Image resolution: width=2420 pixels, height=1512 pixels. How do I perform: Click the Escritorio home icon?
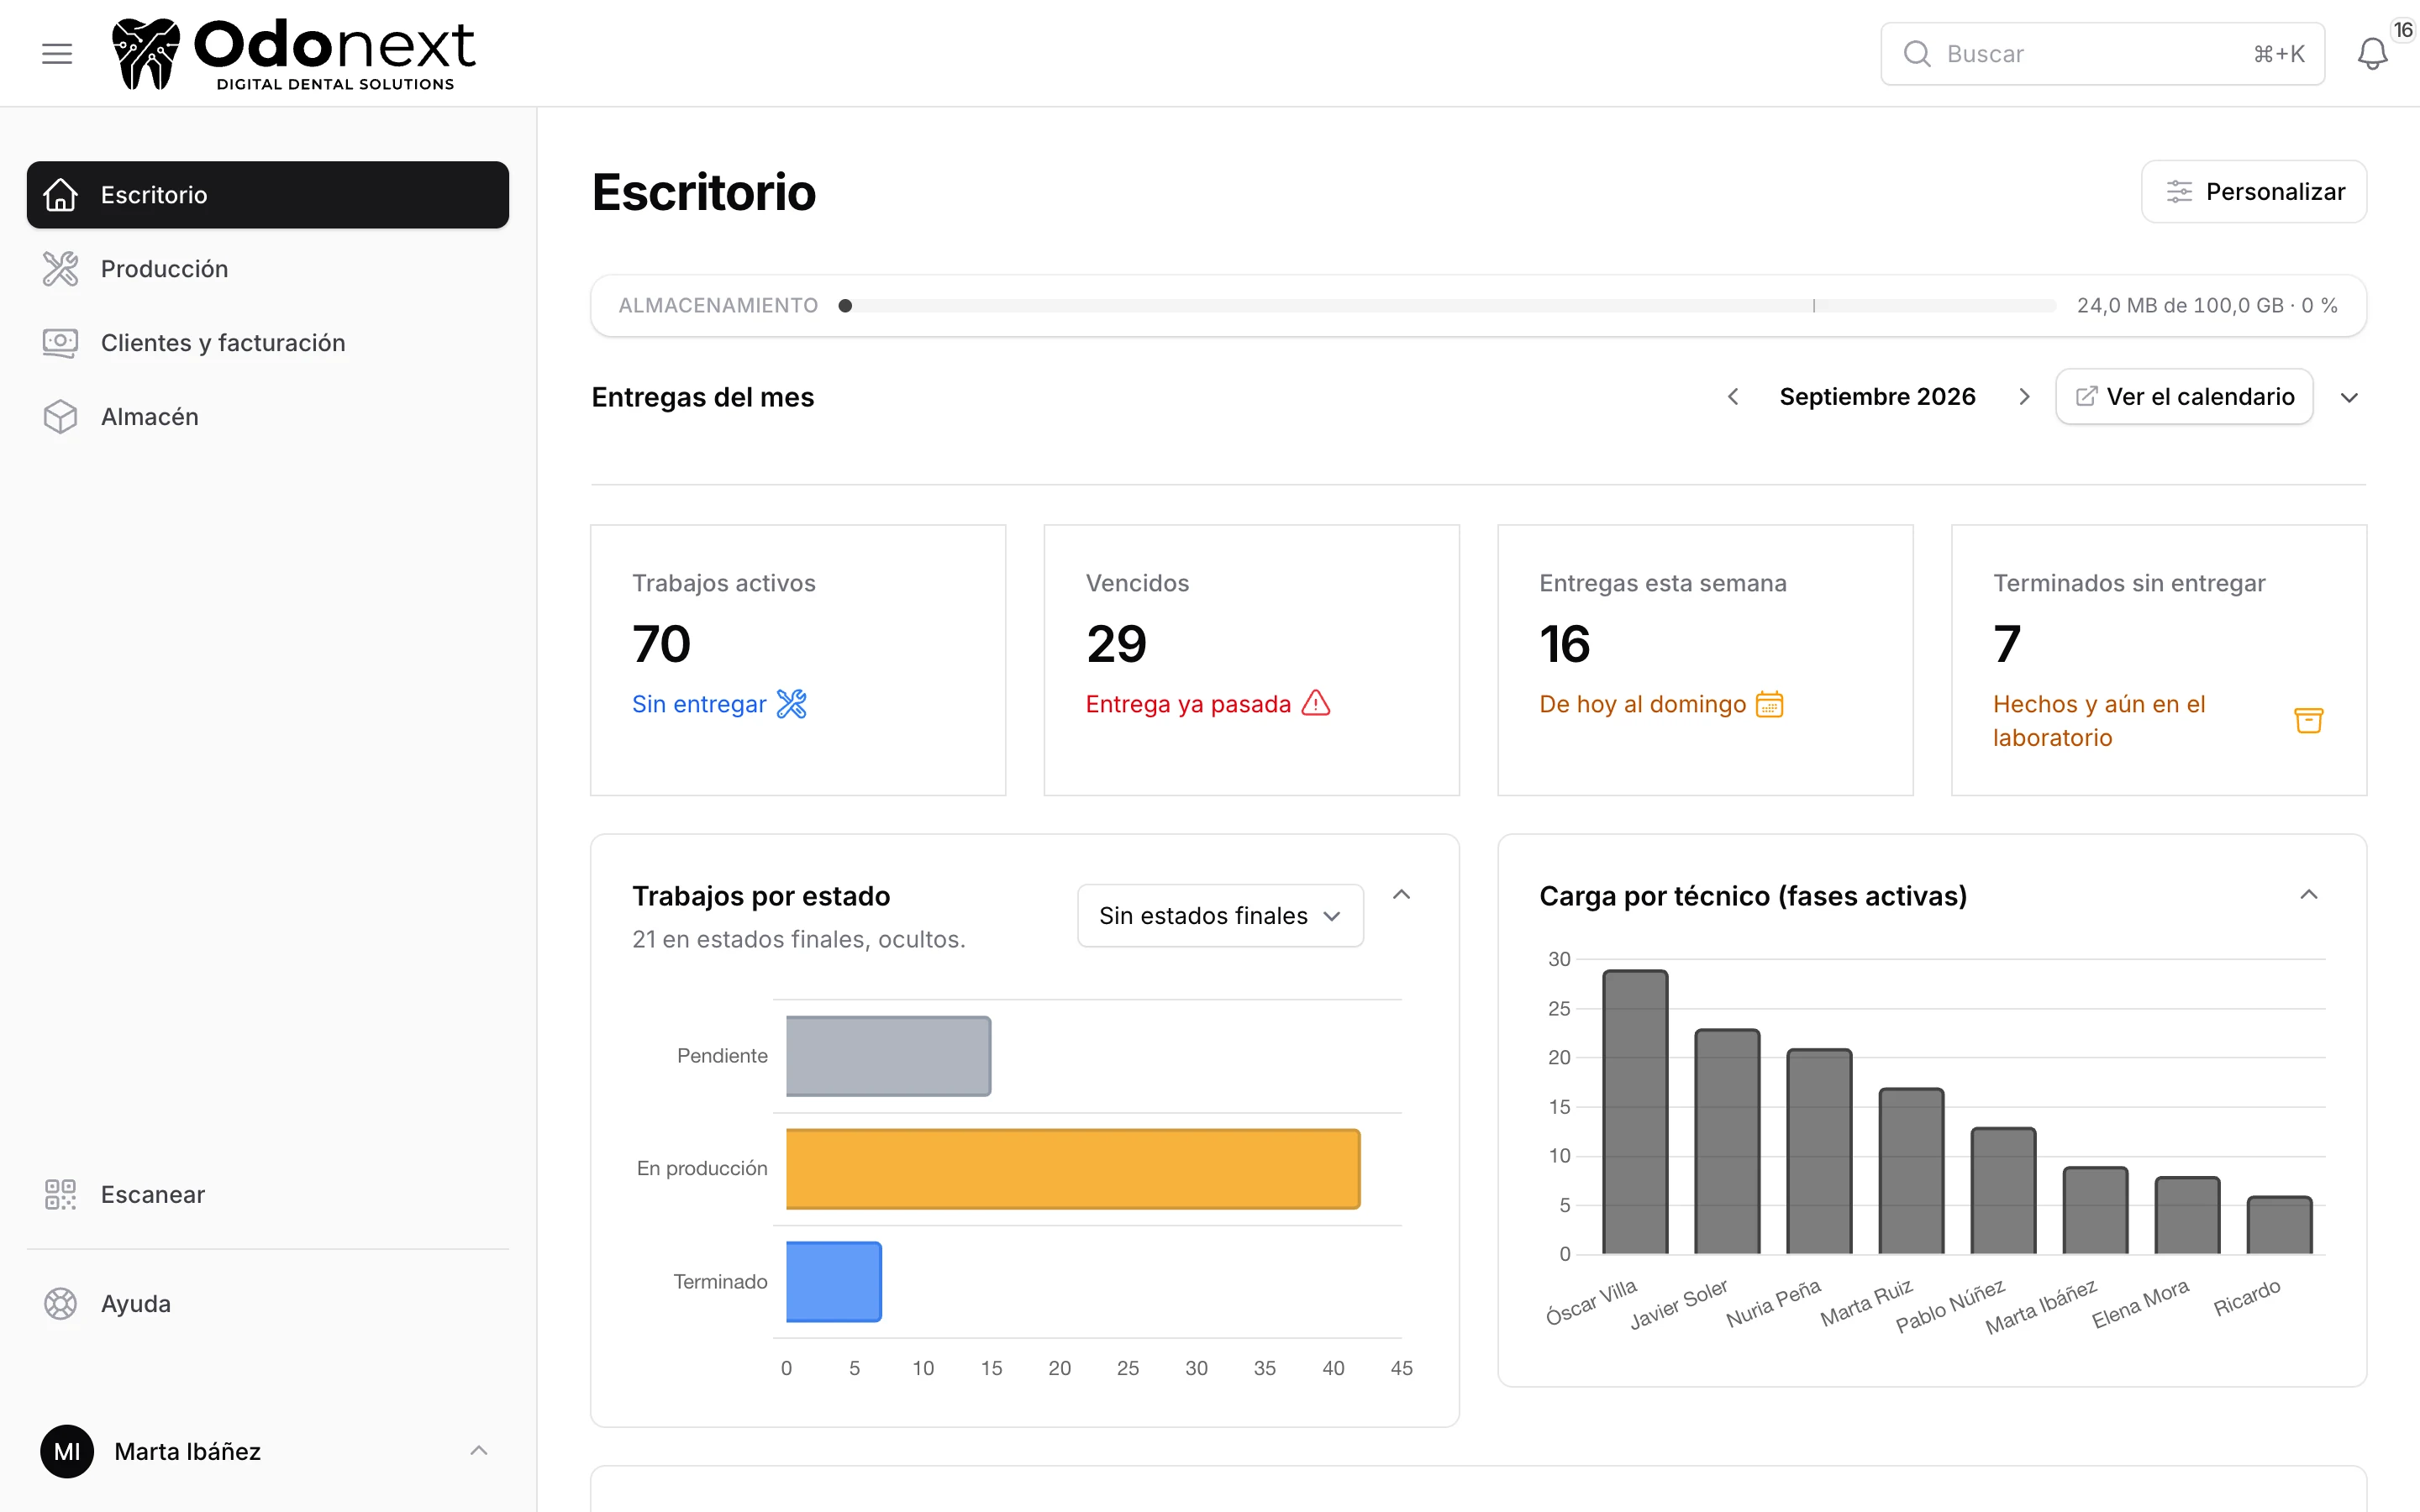[x=60, y=195]
